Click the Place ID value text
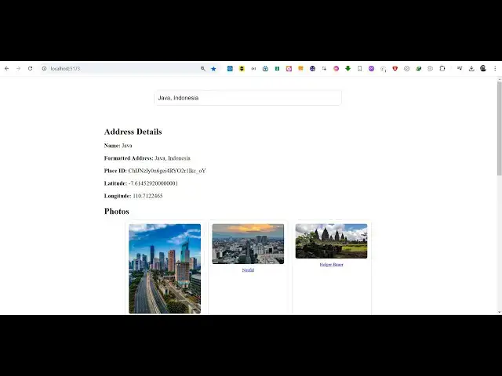The image size is (502, 376). click(167, 171)
